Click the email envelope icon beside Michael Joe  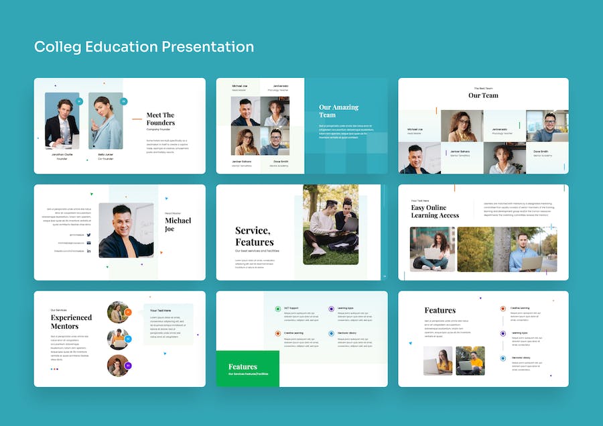[x=89, y=243]
